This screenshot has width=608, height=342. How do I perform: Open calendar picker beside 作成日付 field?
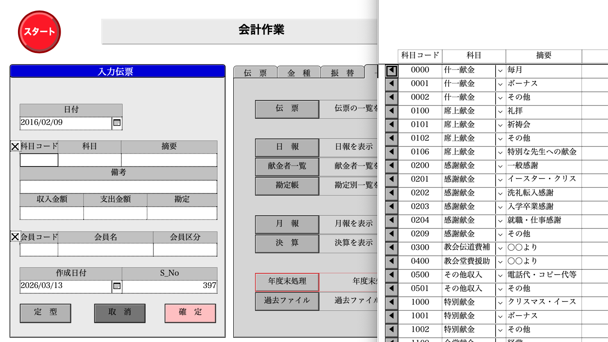point(117,286)
